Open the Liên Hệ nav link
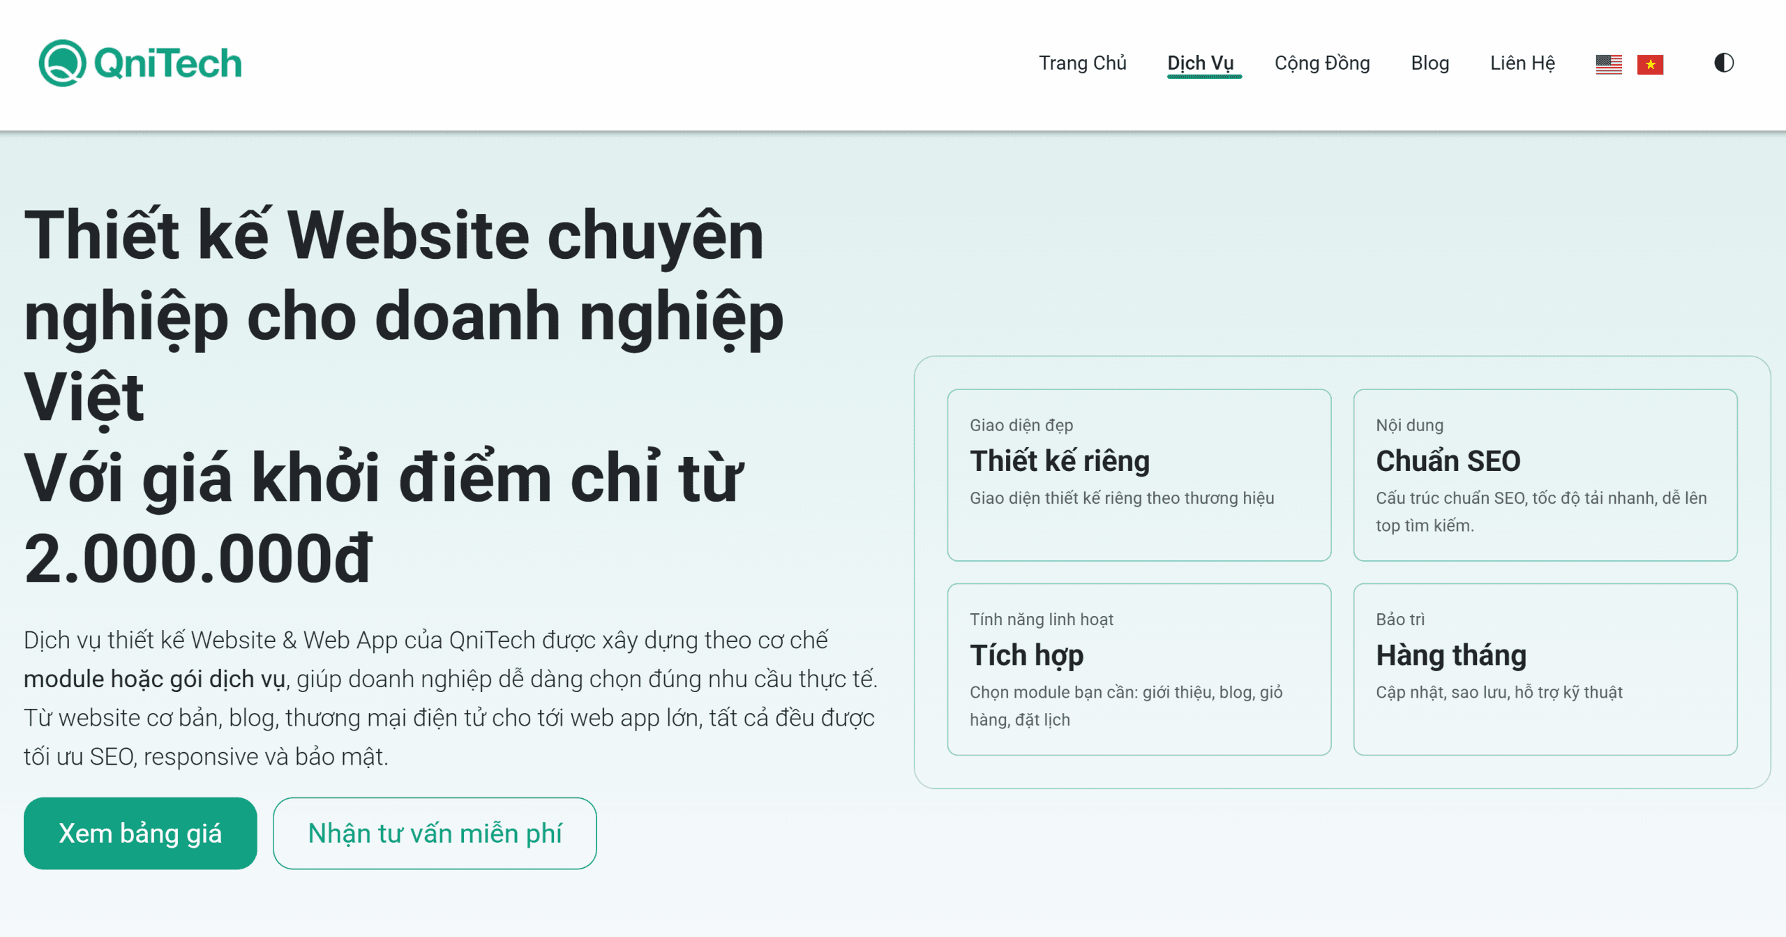This screenshot has height=937, width=1786. pyautogui.click(x=1522, y=63)
